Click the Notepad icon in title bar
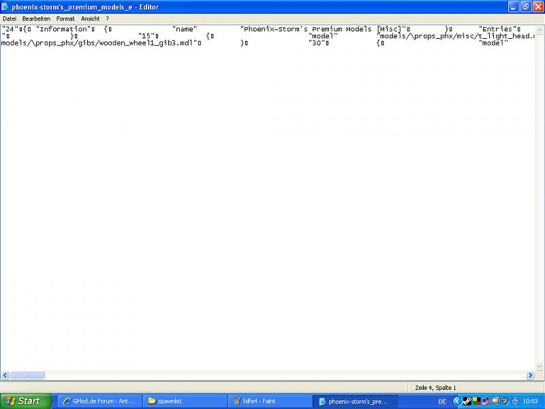Viewport: 545px width, 409px height. point(5,6)
